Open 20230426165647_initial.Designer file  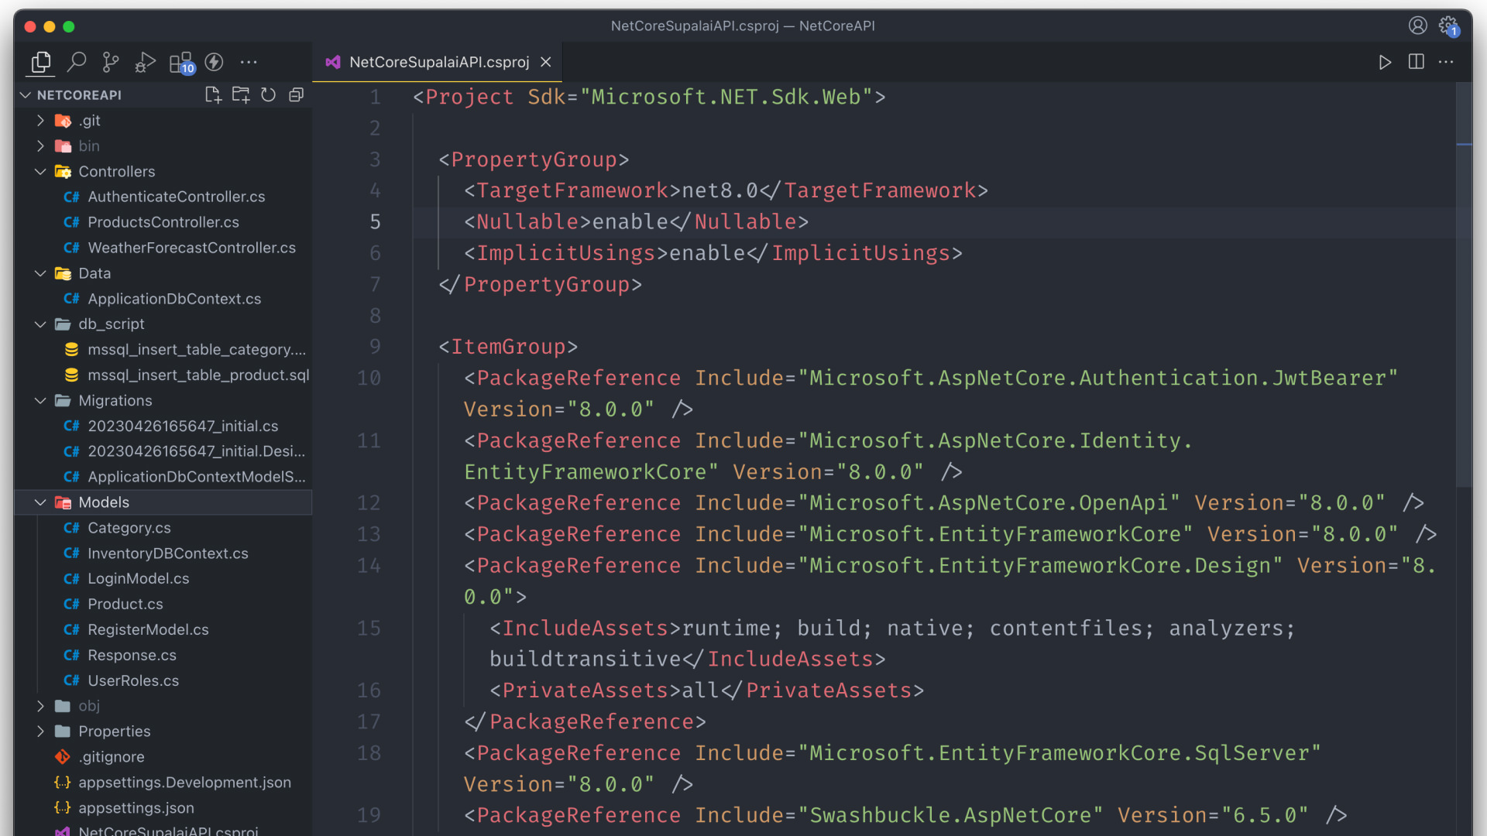tap(163, 451)
